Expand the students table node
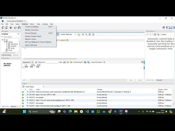Image resolution: width=175 pixels, height=131 pixels. click(x=7, y=46)
